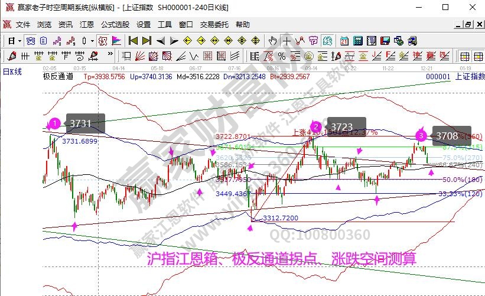Click the 极反通道 indicator label
Viewport: 485px width, 296px height.
(58, 77)
